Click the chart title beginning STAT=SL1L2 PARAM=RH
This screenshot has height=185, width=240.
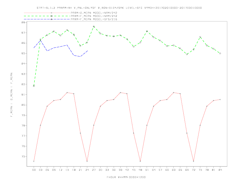119,8
